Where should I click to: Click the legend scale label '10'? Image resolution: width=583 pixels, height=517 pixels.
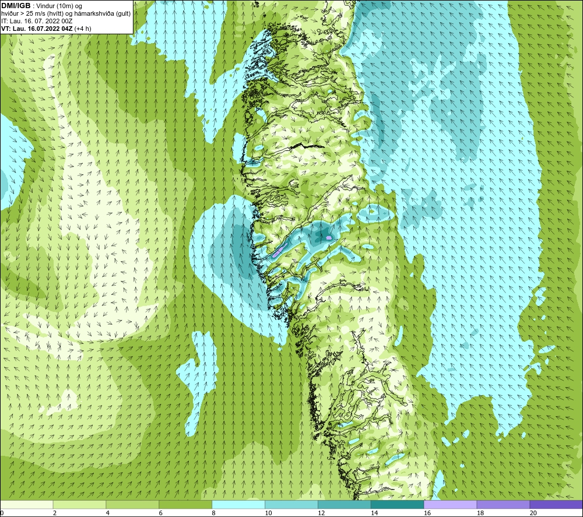(268, 514)
